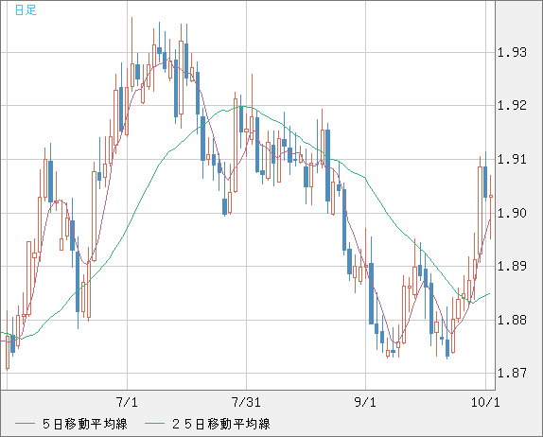The image size is (543, 437).
Task: Click the latest candlestick at chart's right edge
Action: click(491, 207)
